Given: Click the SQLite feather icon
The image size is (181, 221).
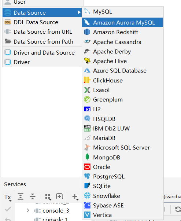Looking at the screenshot, I should [87, 186].
